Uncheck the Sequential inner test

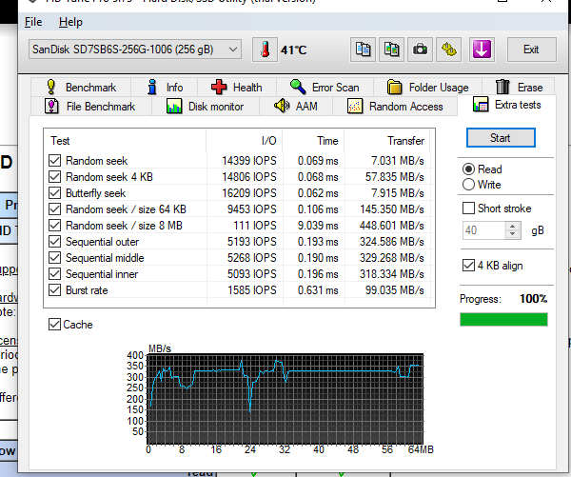pyautogui.click(x=54, y=274)
